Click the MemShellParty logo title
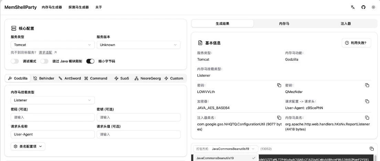Screen dimensions: 380x161 tap(21, 7)
